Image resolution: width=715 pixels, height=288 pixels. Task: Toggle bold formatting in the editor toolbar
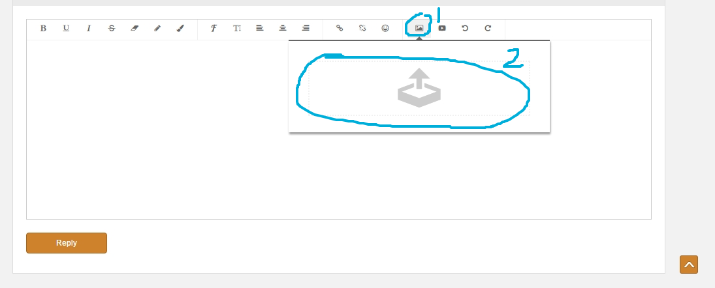[43, 29]
